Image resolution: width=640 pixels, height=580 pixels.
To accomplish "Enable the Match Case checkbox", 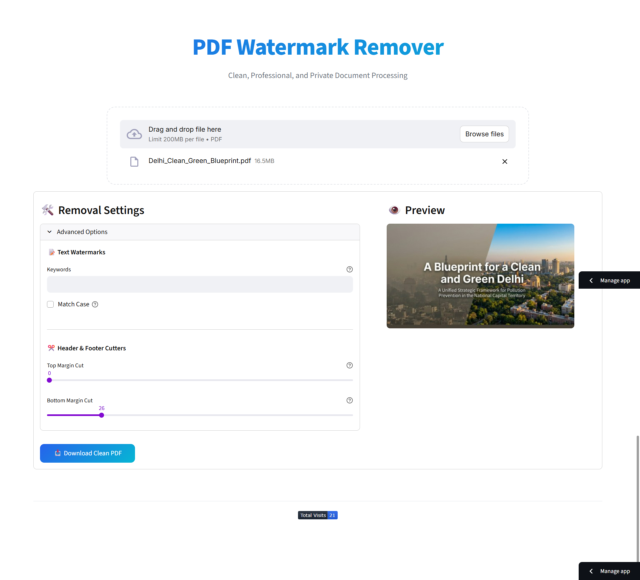I will pos(50,304).
